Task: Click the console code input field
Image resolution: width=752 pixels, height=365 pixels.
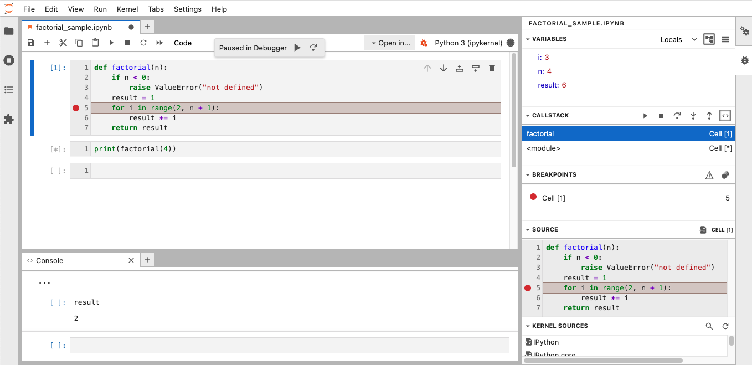Action: pos(289,345)
